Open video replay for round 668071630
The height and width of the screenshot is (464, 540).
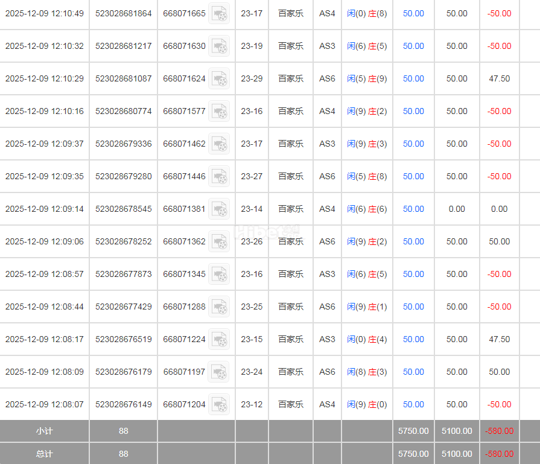coord(219,46)
